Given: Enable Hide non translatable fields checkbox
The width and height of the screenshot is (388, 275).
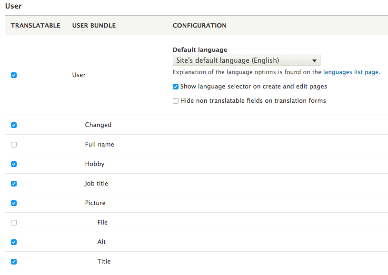Looking at the screenshot, I should coord(176,101).
